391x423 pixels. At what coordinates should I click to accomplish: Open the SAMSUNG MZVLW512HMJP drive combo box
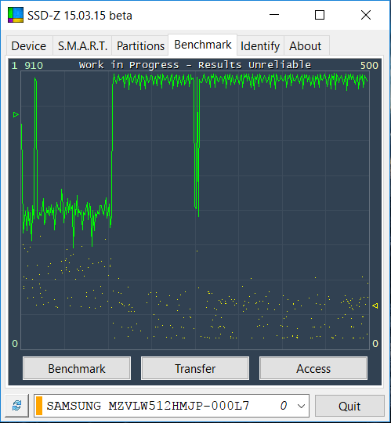coord(172,406)
